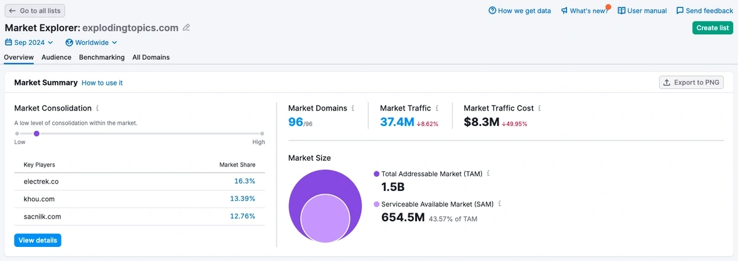Click the Create list button

click(x=712, y=28)
